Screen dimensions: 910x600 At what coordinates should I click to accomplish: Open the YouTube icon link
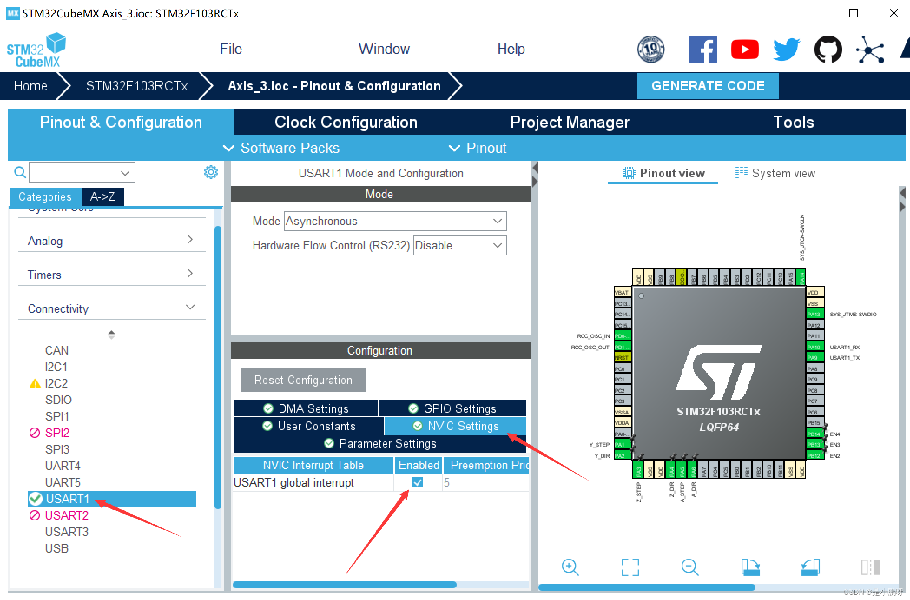(x=745, y=50)
